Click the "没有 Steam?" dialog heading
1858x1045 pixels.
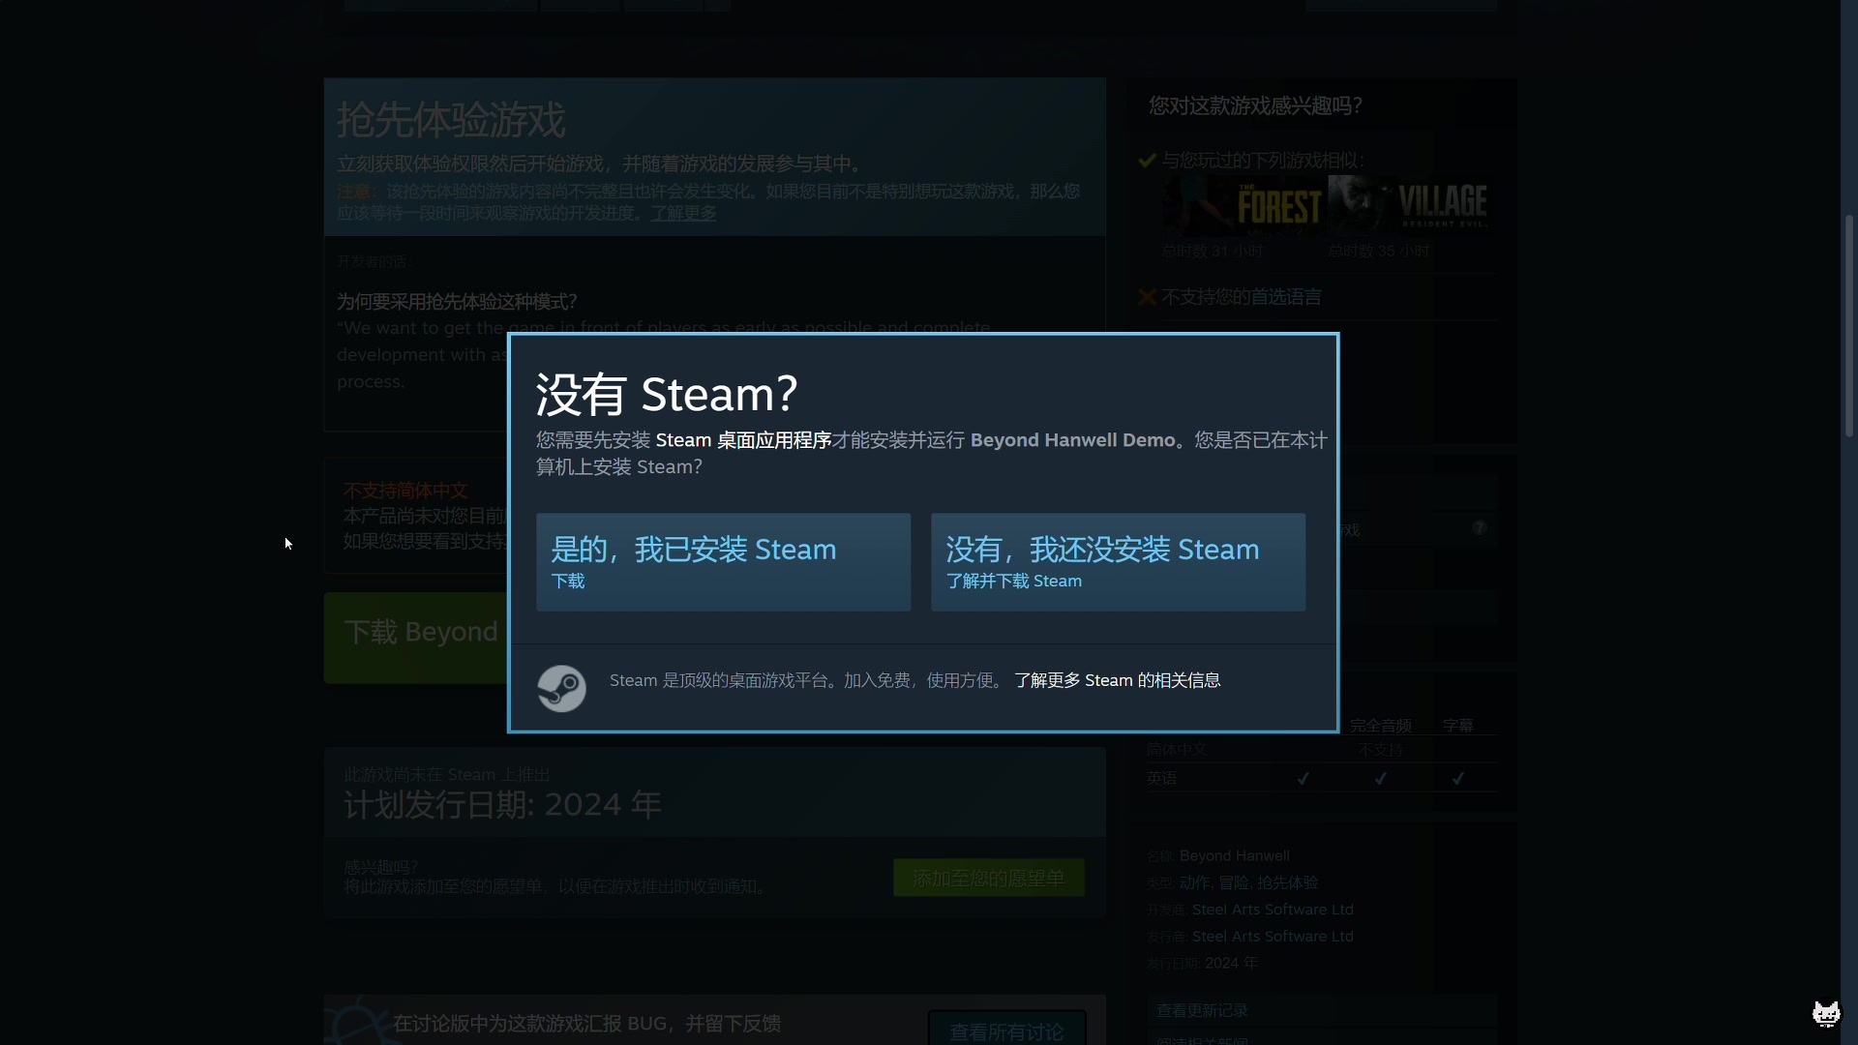pos(667,394)
